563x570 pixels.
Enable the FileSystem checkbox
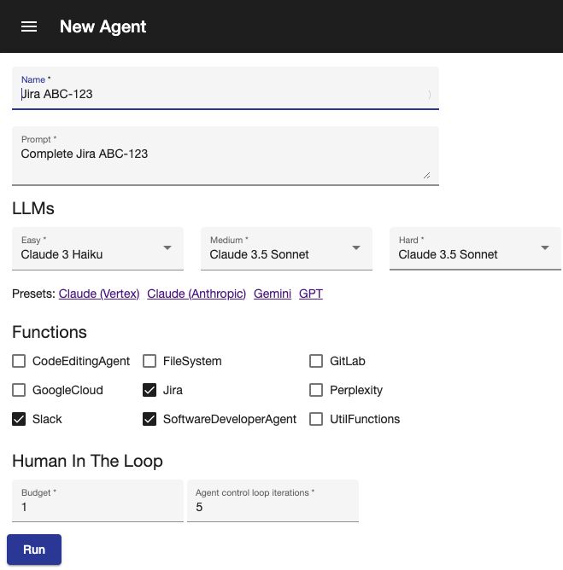click(150, 361)
